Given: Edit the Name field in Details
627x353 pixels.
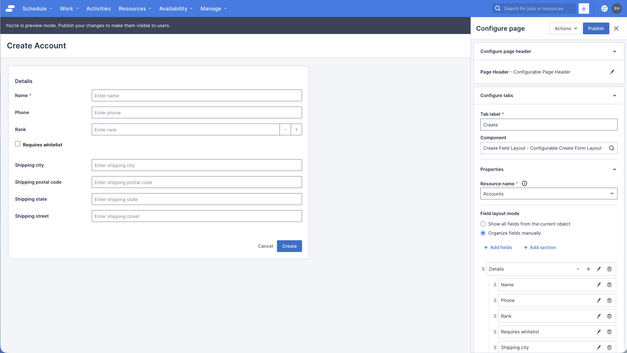Looking at the screenshot, I should 599,285.
